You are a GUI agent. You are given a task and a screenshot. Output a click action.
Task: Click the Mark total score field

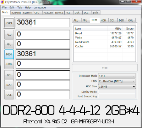click(43, 23)
